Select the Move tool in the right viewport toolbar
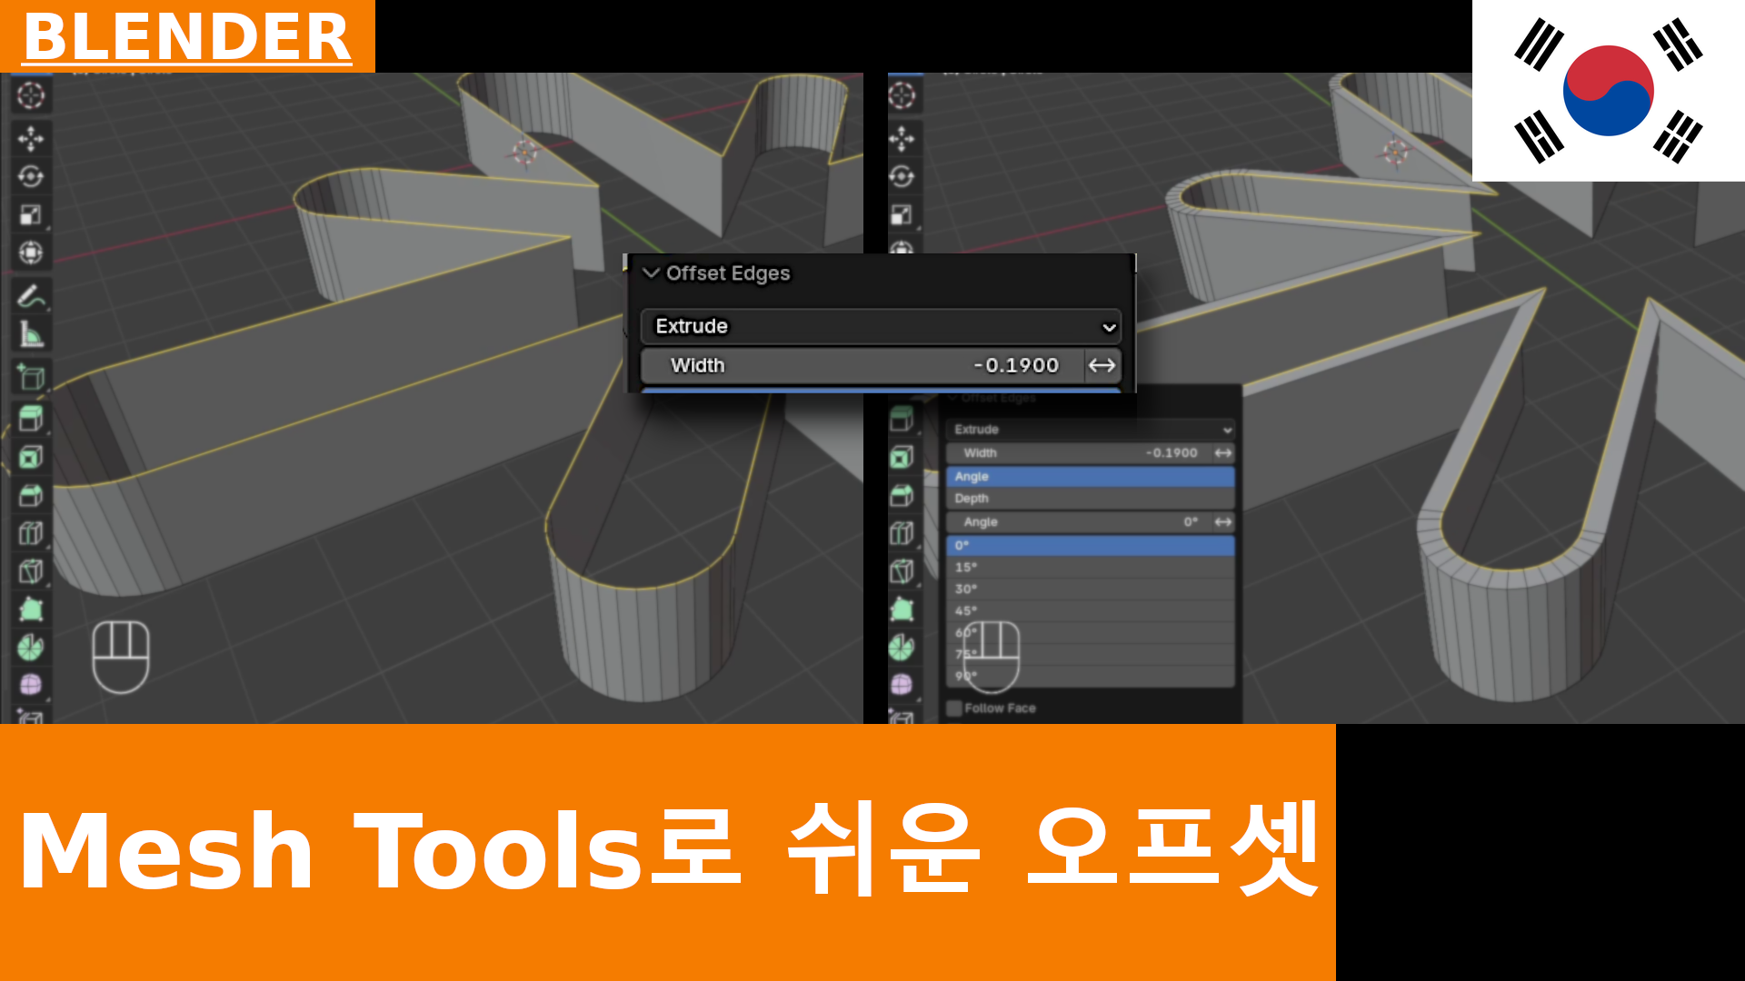1745x981 pixels. point(902,138)
